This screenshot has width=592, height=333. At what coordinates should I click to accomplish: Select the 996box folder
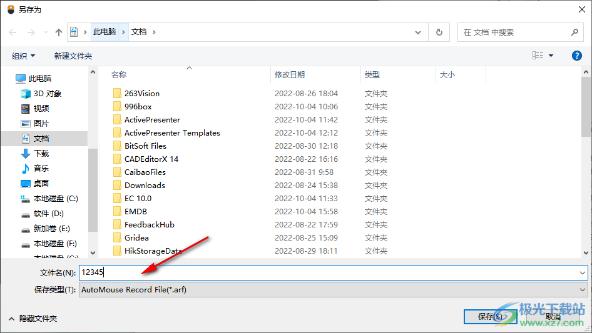[x=138, y=107]
